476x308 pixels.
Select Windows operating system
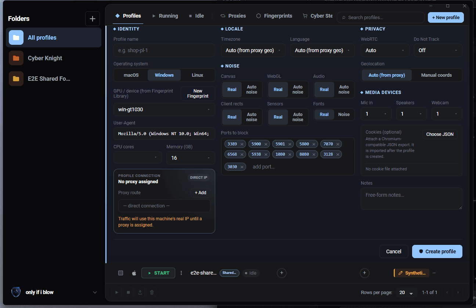click(164, 75)
